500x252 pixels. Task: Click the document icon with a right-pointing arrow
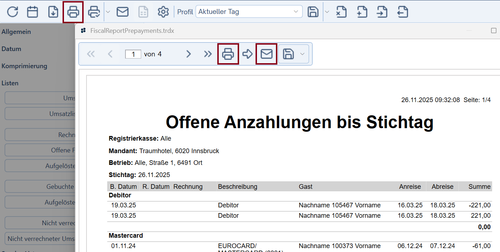(x=382, y=12)
